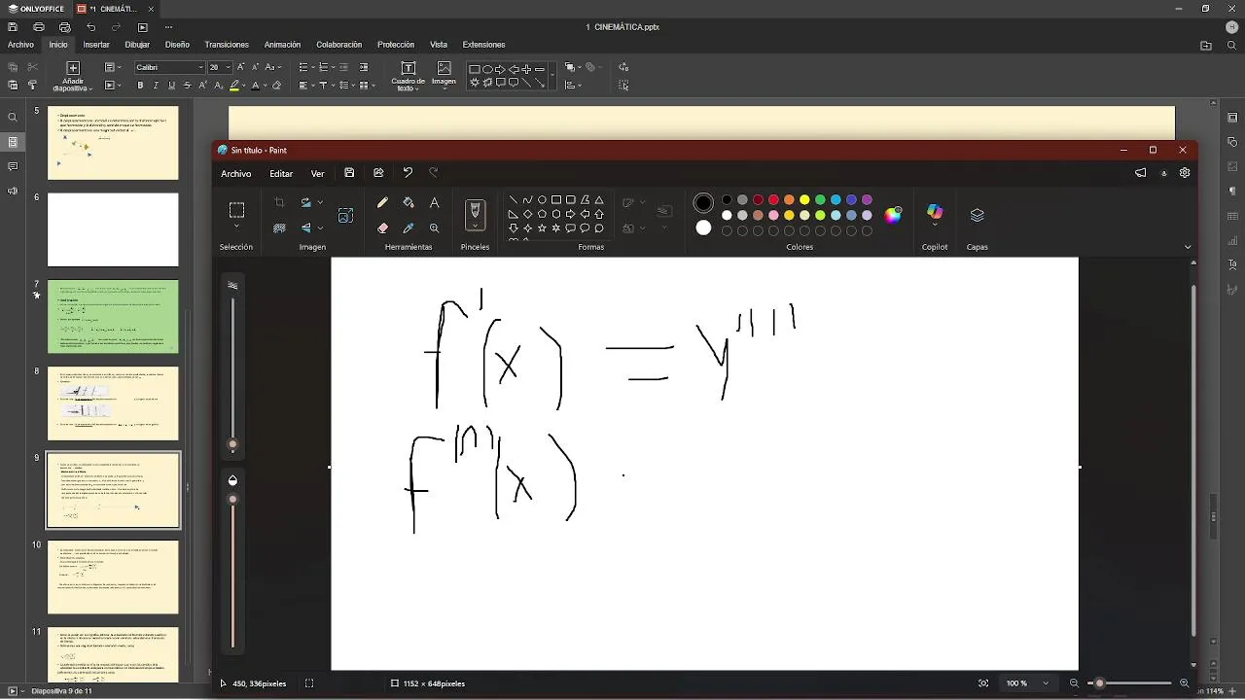Click Text box (Cuadro de texto) in OnlyOffice
This screenshot has height=700, width=1245.
pos(408,76)
